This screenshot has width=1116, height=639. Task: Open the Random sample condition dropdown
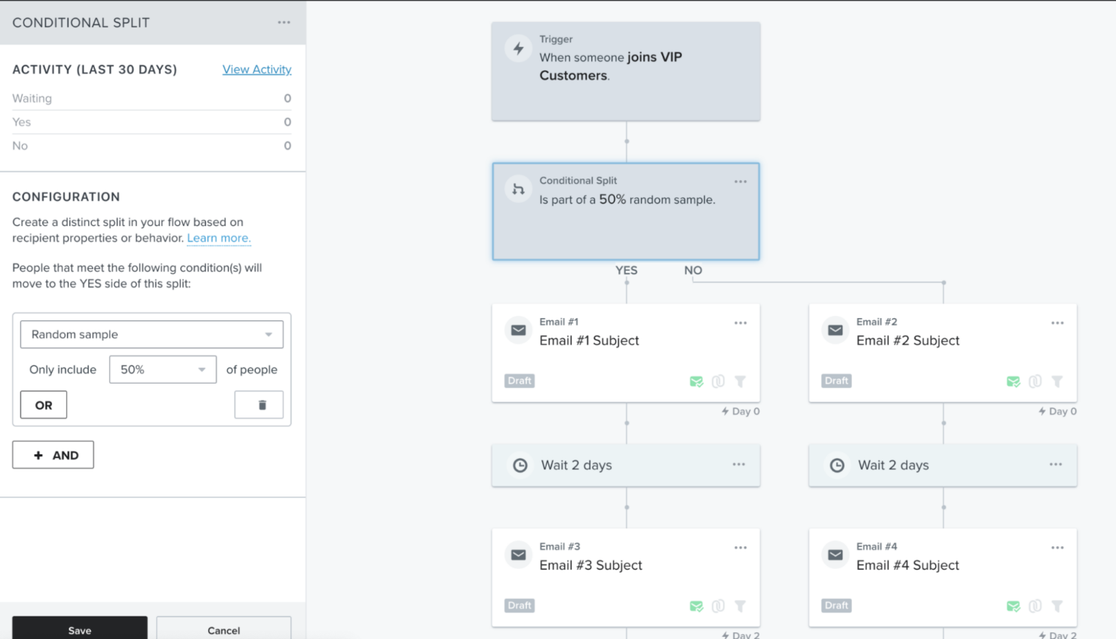click(151, 334)
